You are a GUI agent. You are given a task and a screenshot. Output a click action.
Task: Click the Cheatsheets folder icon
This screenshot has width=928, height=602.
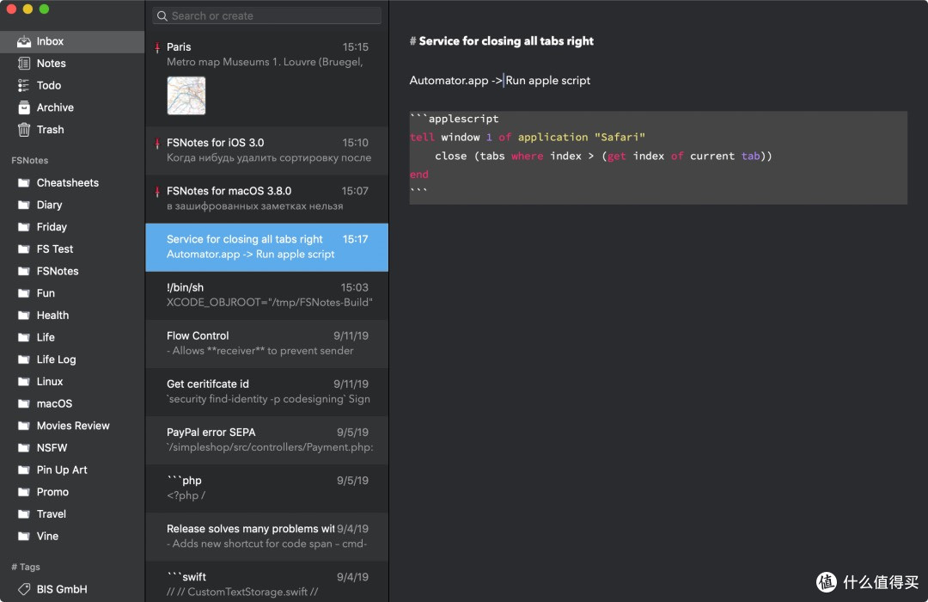click(x=24, y=182)
